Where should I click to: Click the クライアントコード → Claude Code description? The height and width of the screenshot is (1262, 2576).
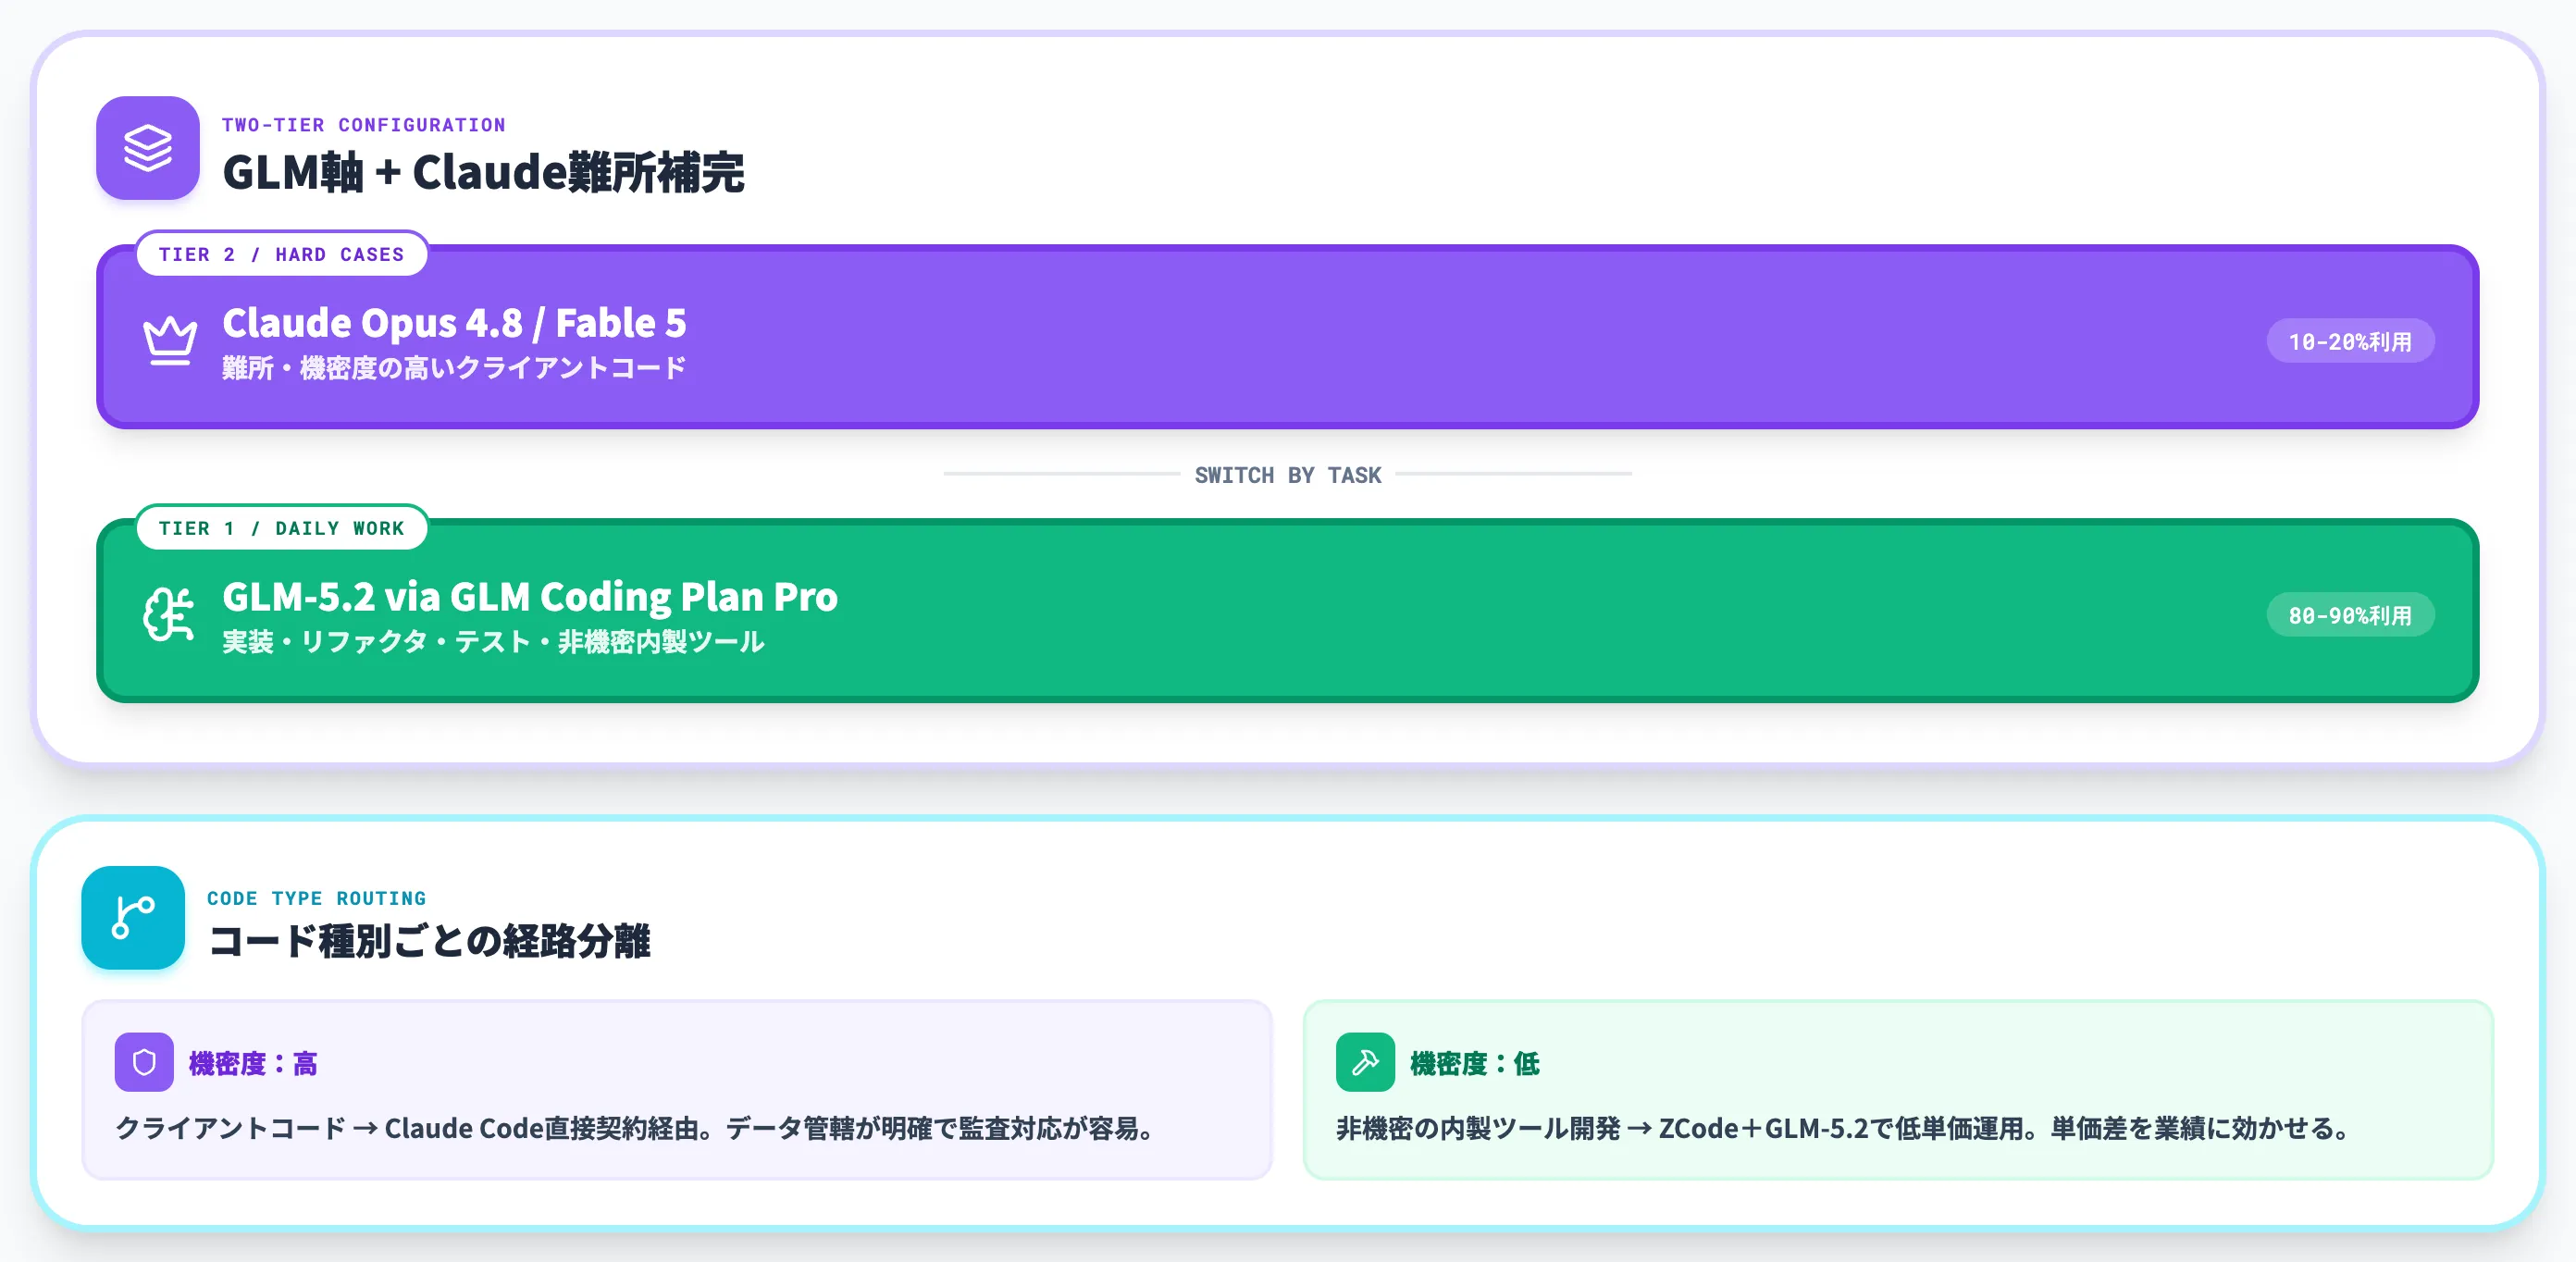coord(636,1128)
